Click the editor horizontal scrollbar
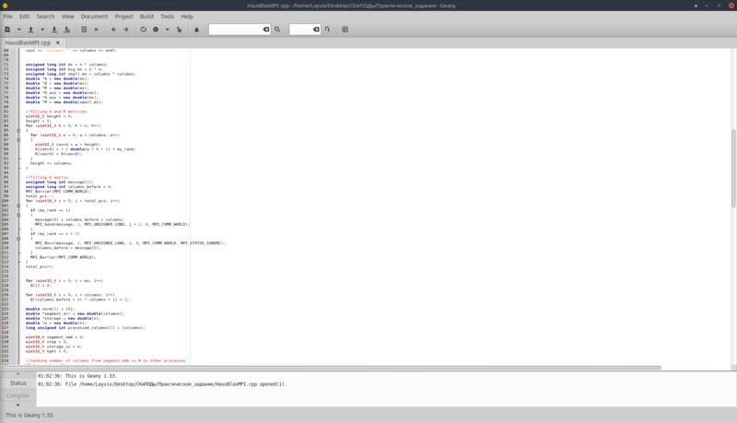The width and height of the screenshot is (737, 423). [x=332, y=368]
